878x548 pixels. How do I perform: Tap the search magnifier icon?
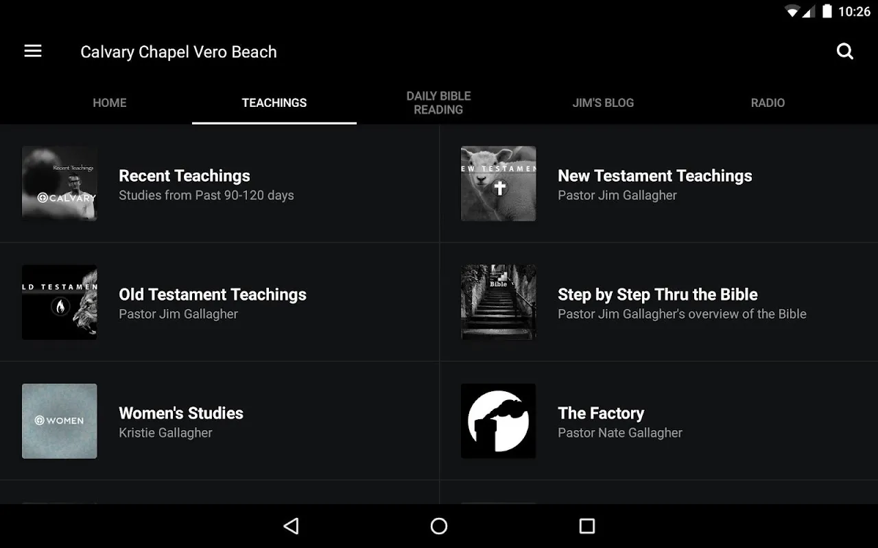pos(845,51)
